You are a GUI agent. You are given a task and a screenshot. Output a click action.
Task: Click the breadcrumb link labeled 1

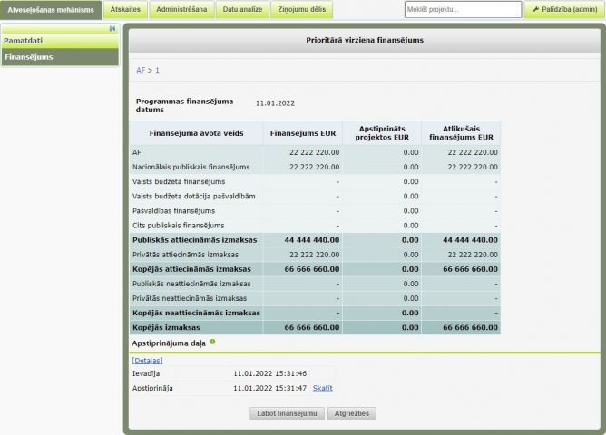click(x=157, y=70)
